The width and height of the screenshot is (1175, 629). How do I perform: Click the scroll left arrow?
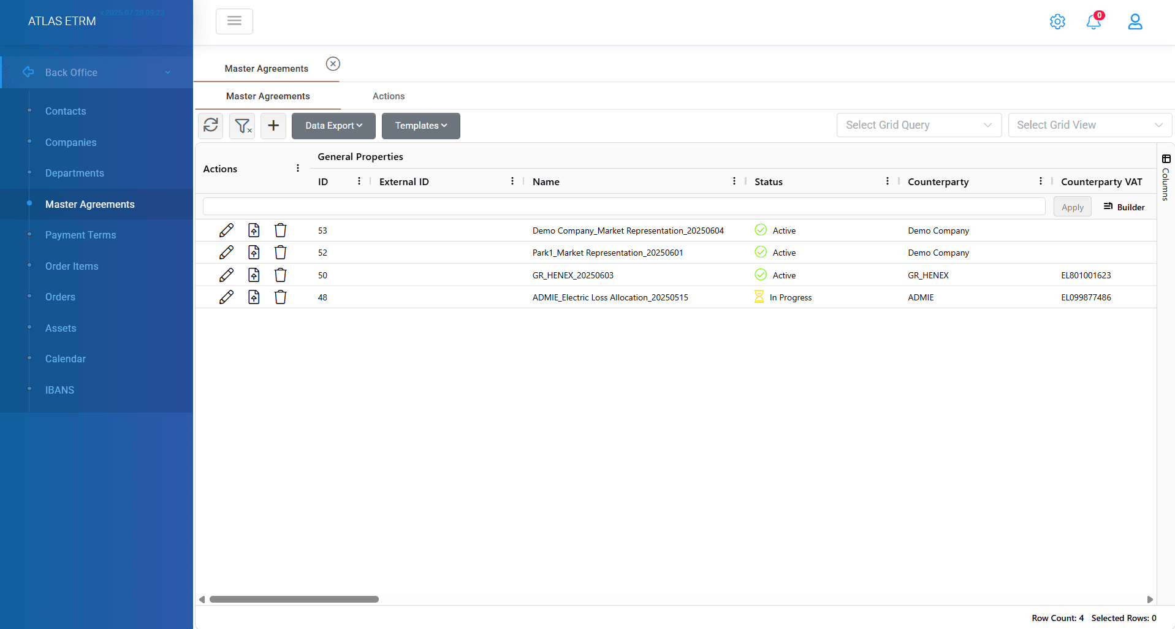tap(202, 600)
